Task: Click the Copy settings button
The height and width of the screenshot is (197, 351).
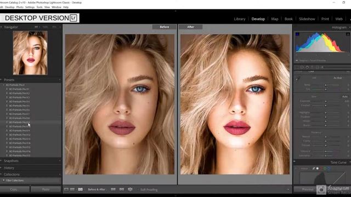Action: tap(14, 189)
